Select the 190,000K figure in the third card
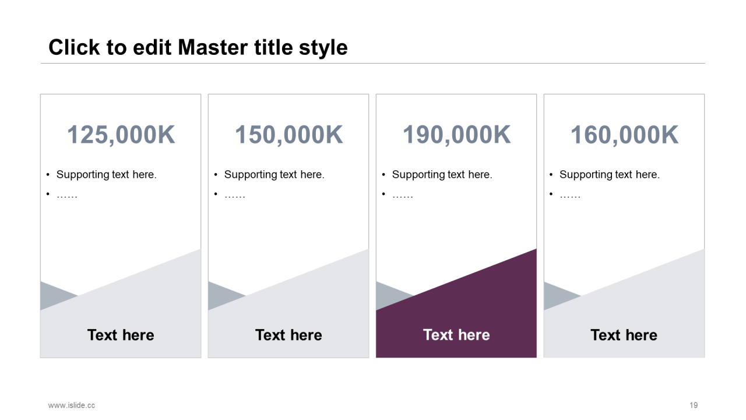Viewport: 746px width, 420px height. pos(456,135)
